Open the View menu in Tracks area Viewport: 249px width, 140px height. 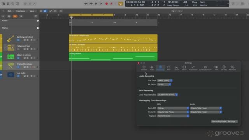coord(33,11)
